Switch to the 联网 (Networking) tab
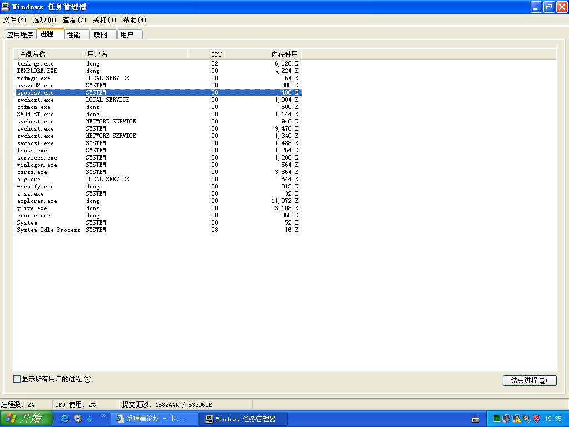 point(103,34)
